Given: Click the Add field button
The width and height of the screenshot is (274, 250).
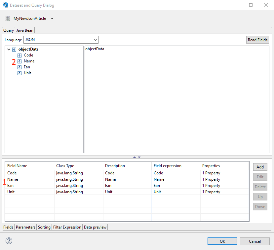Looking at the screenshot, I should pos(260,167).
